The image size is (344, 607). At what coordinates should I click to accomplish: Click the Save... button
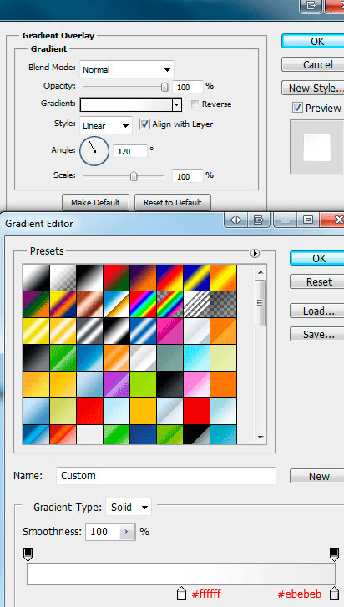(x=316, y=334)
